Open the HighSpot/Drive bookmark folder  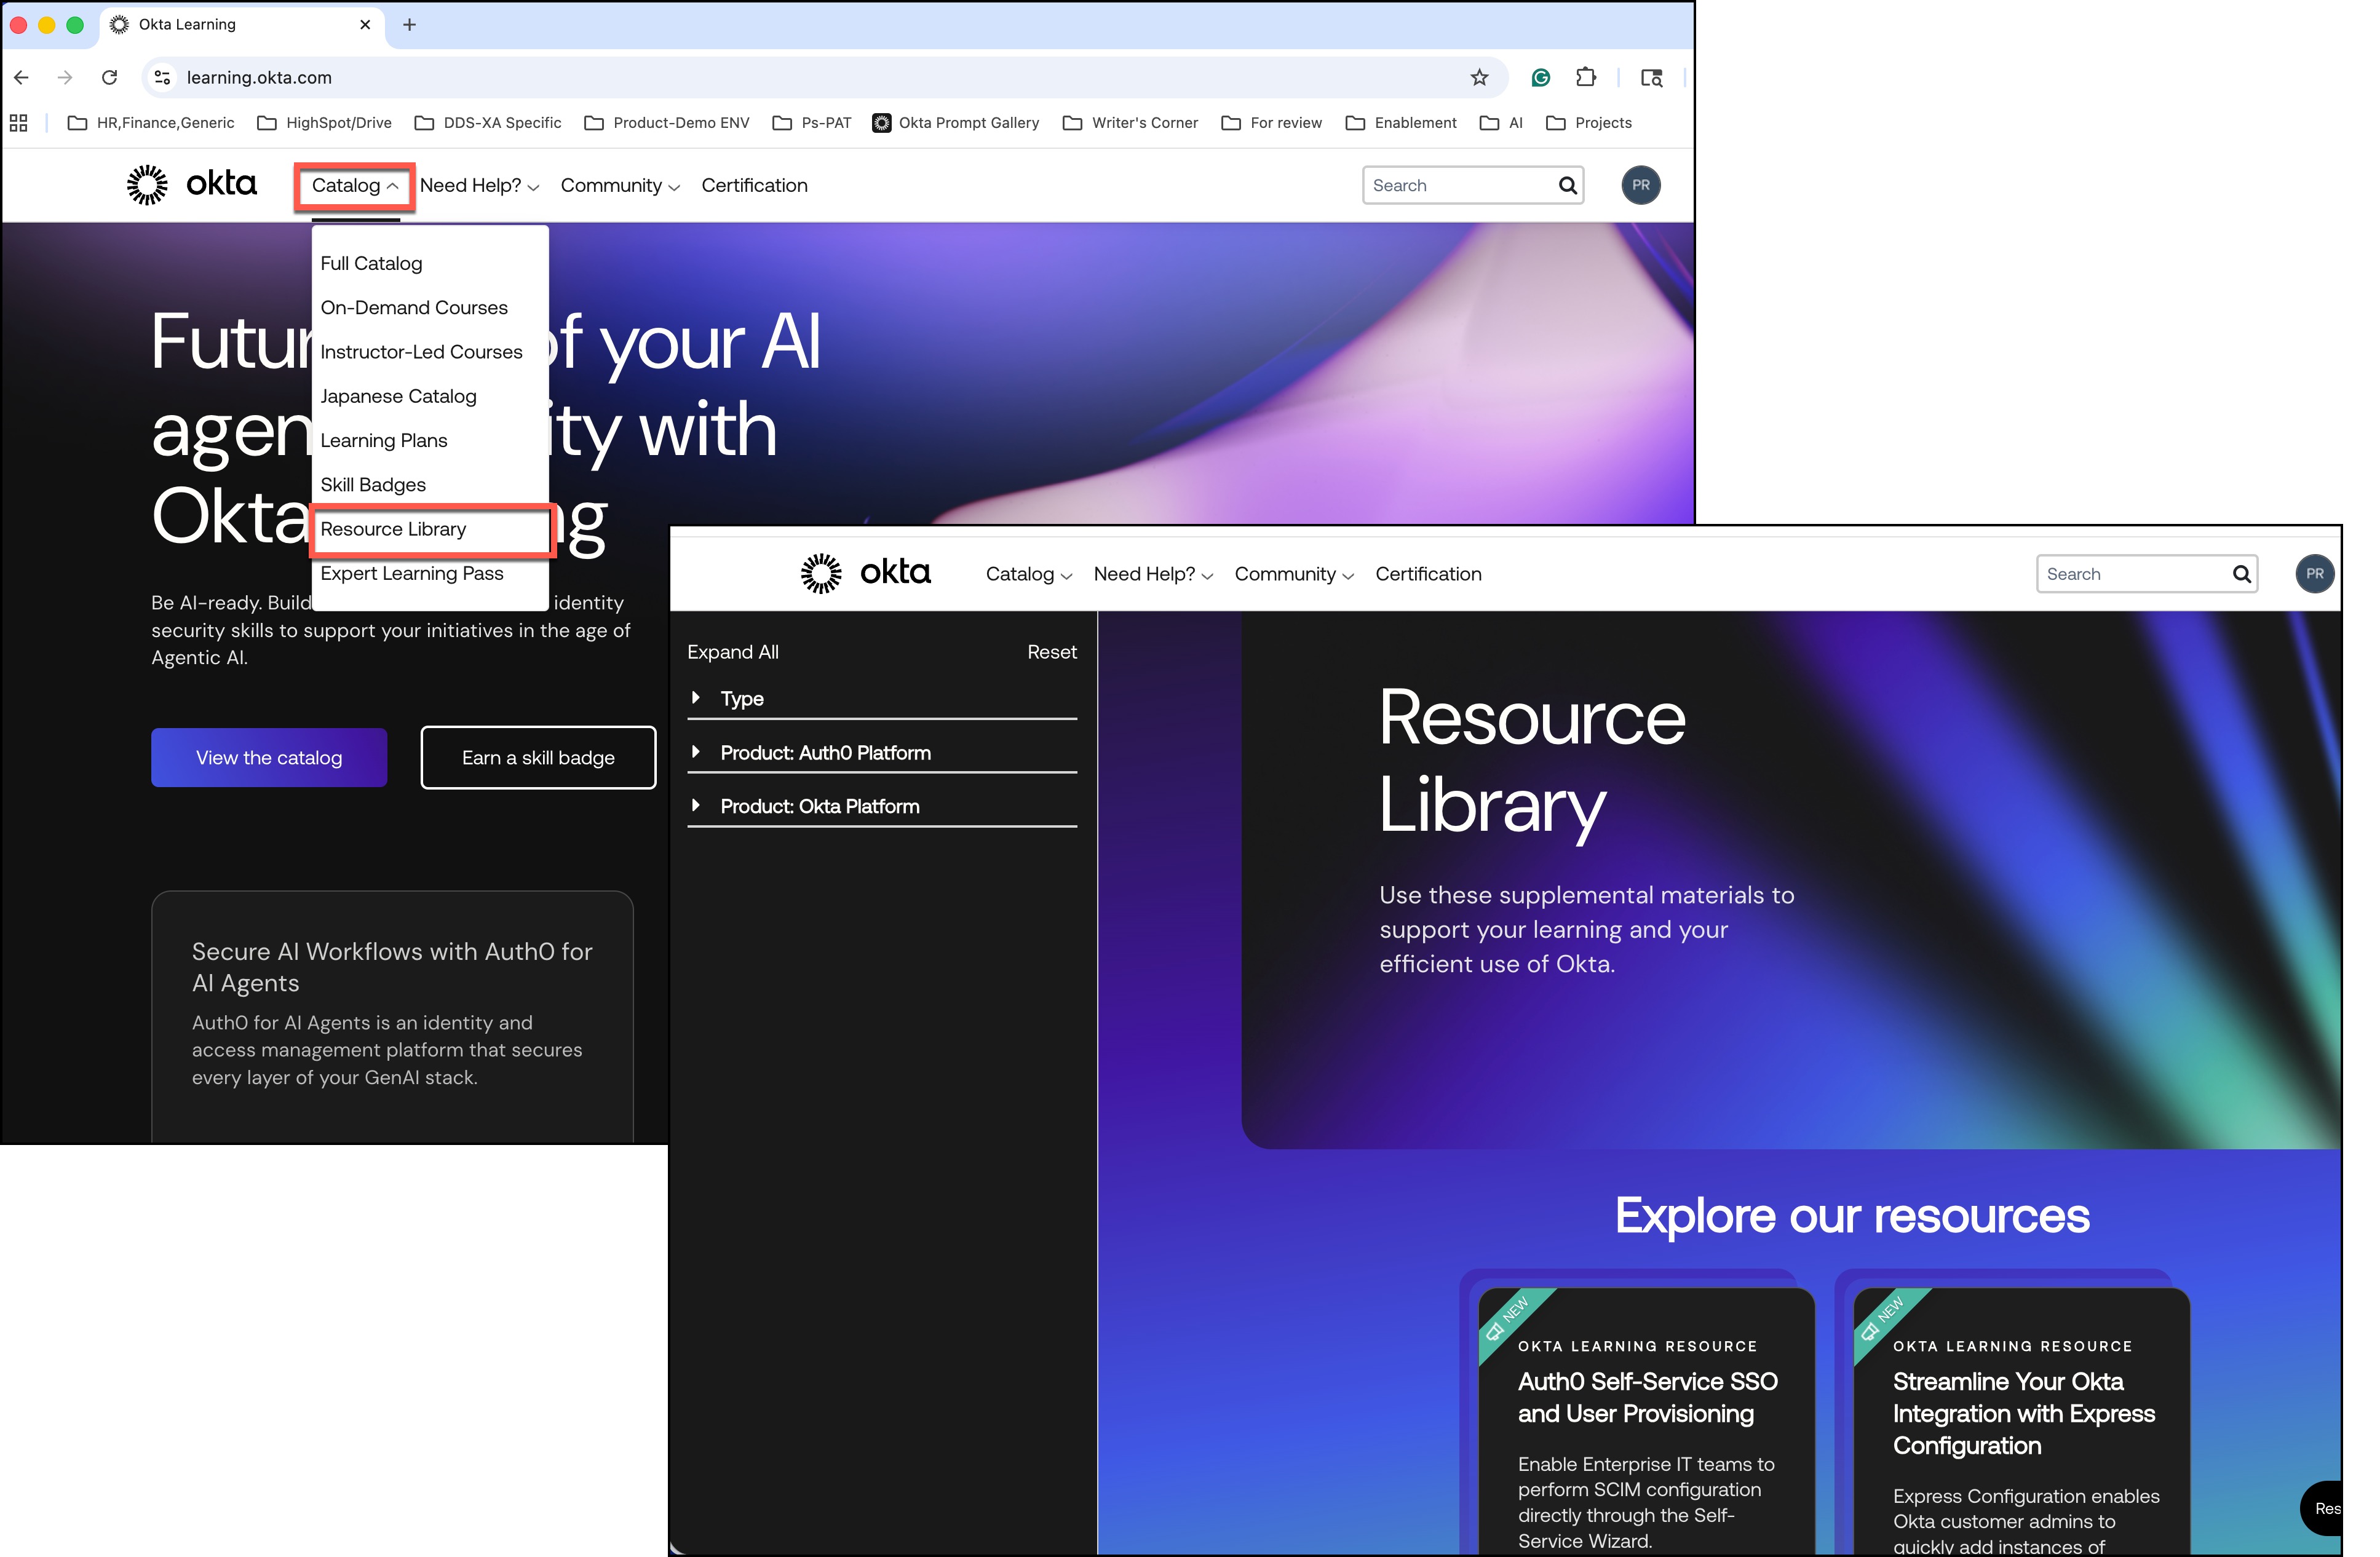[325, 123]
